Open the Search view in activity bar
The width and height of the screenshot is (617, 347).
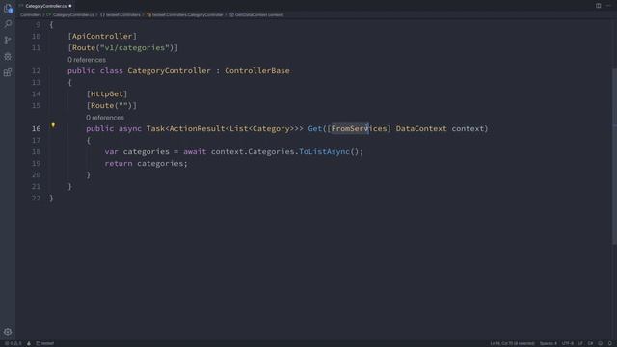[8, 24]
